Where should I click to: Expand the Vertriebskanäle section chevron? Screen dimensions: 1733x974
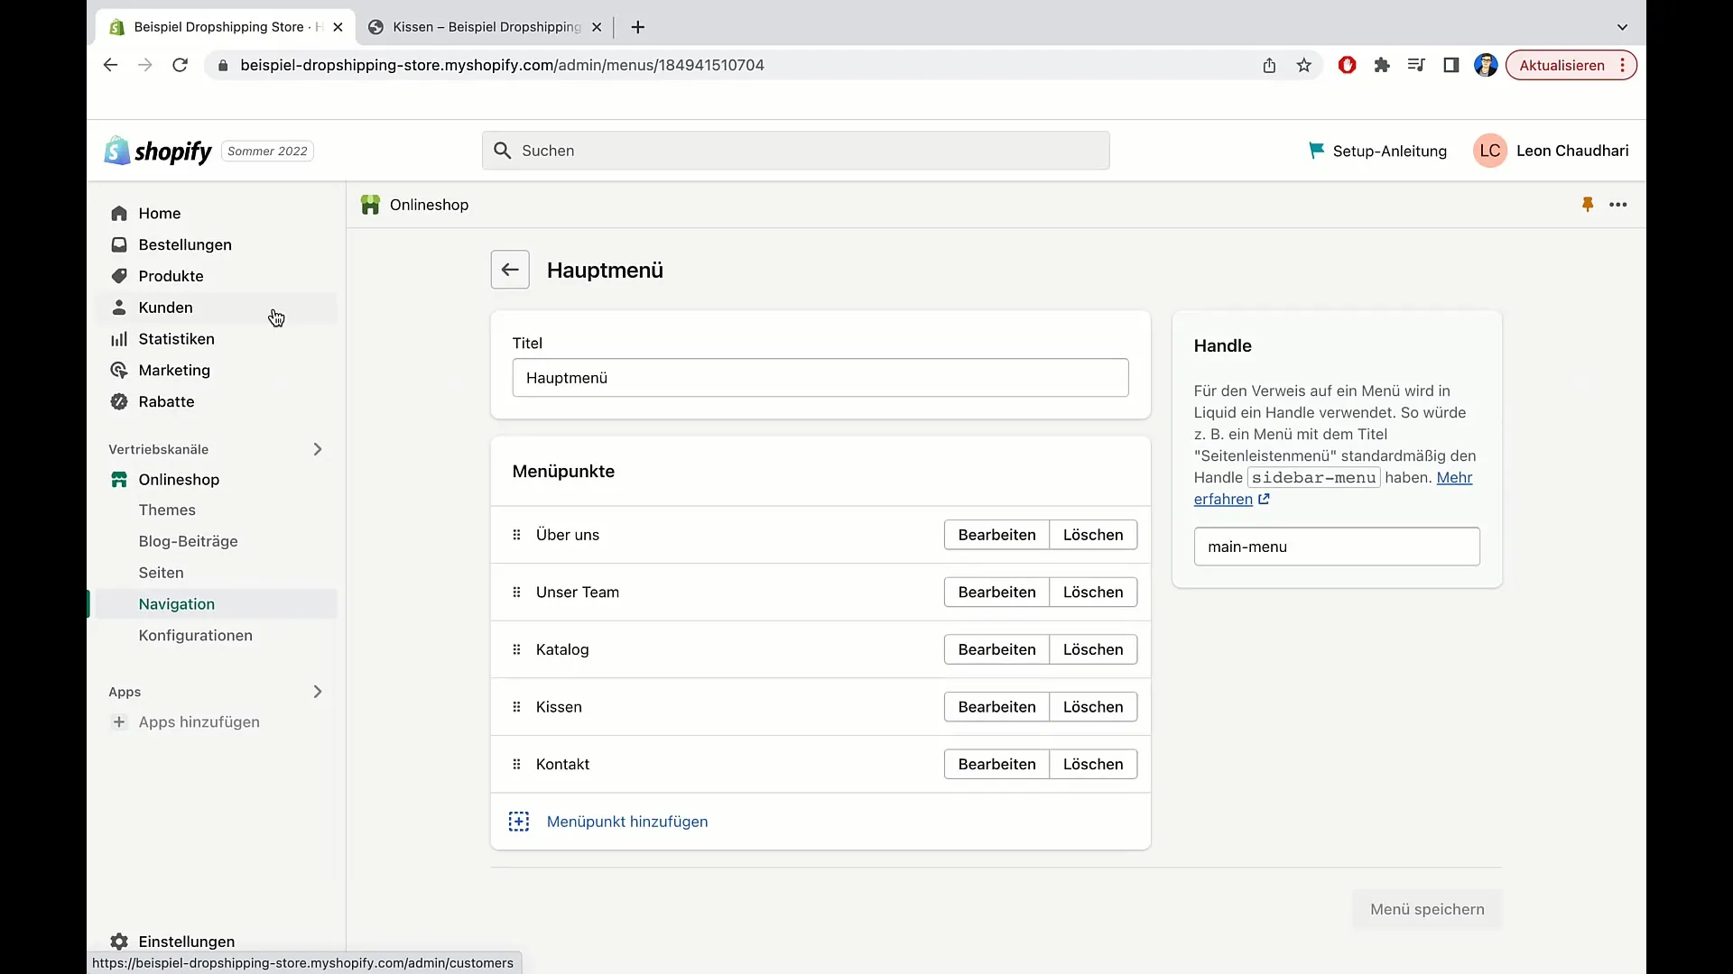[318, 448]
